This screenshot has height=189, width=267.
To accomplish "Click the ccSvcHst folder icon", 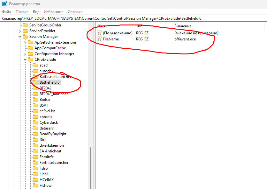I will [35, 111].
